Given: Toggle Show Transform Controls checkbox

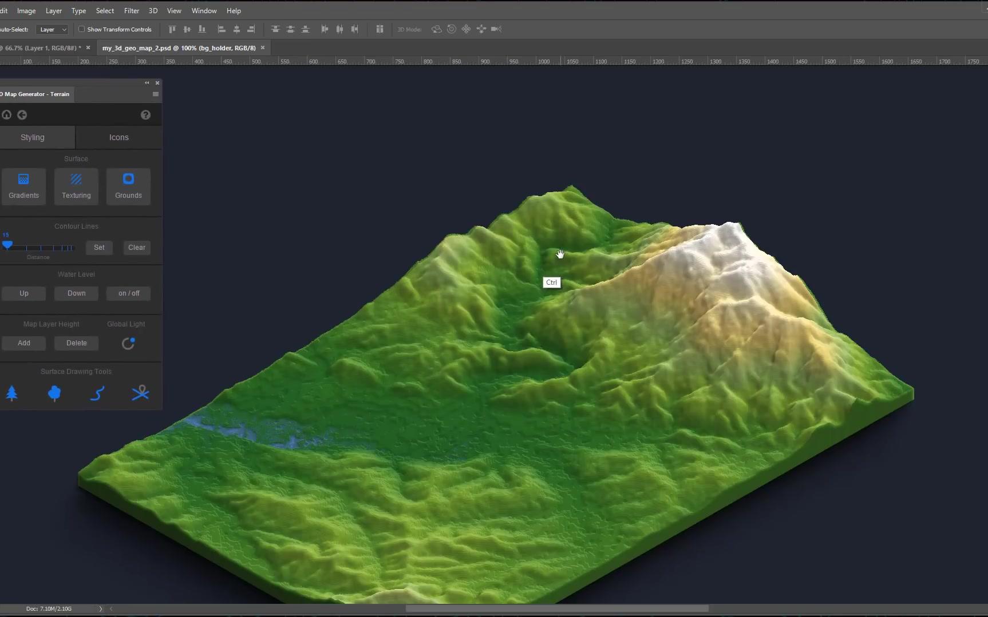Looking at the screenshot, I should (82, 29).
